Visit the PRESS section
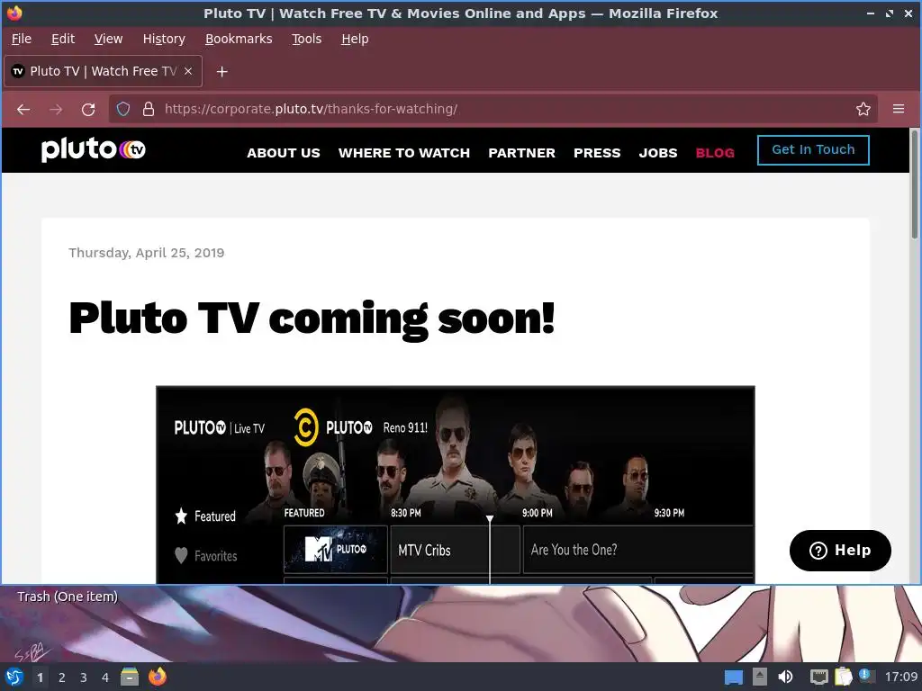 [597, 153]
